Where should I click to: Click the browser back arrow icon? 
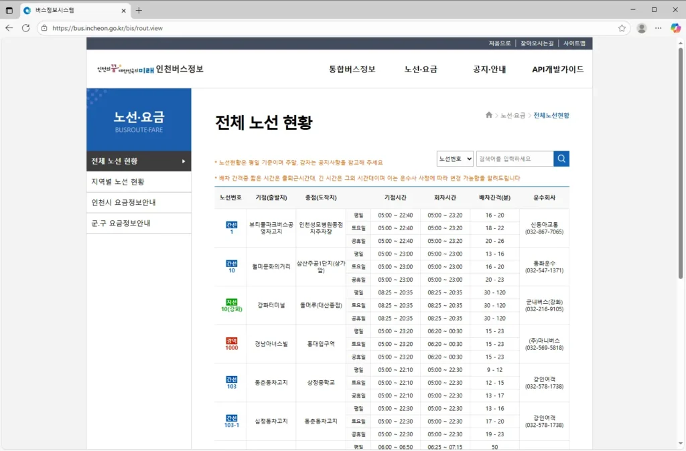coord(9,29)
